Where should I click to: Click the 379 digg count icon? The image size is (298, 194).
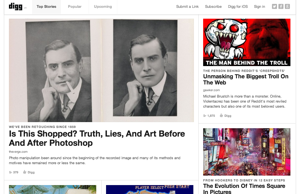[x=11, y=172]
